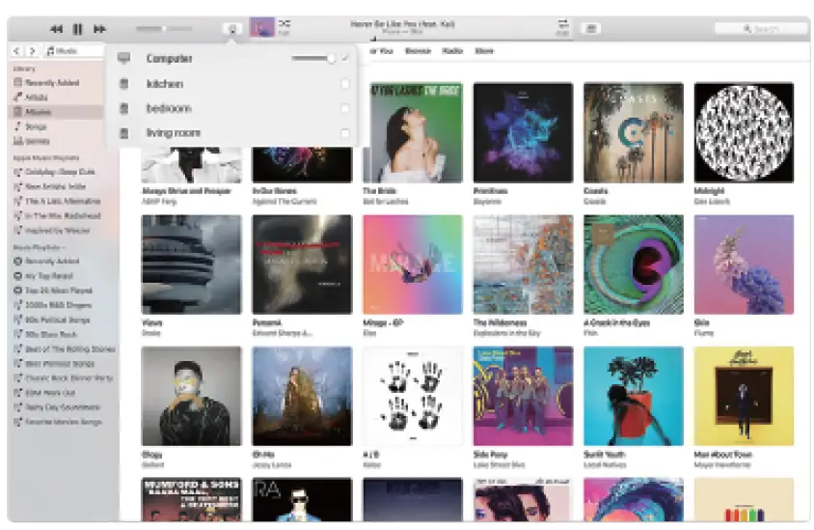Go forward with the forward arrow
Viewport: 814px width, 530px height.
[x=32, y=51]
